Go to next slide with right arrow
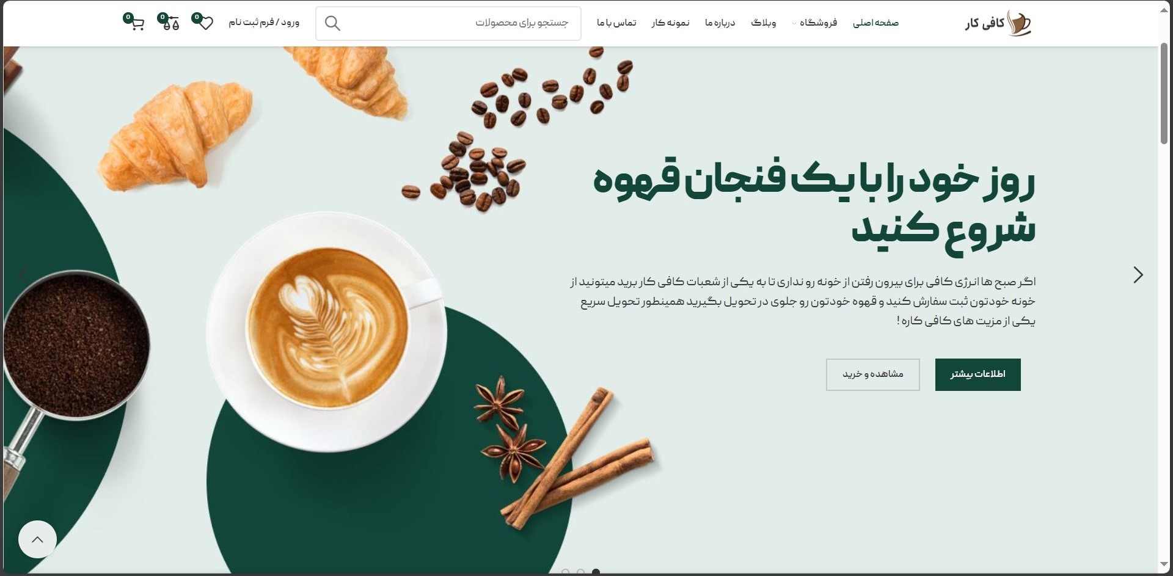This screenshot has width=1173, height=576. [x=1138, y=275]
